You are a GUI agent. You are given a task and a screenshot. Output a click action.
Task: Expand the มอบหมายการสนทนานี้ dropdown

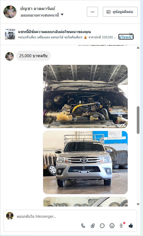(x=62, y=15)
